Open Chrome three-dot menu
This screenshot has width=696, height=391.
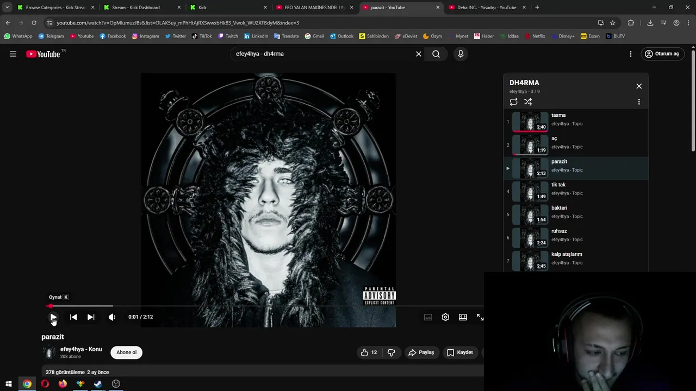tap(689, 23)
